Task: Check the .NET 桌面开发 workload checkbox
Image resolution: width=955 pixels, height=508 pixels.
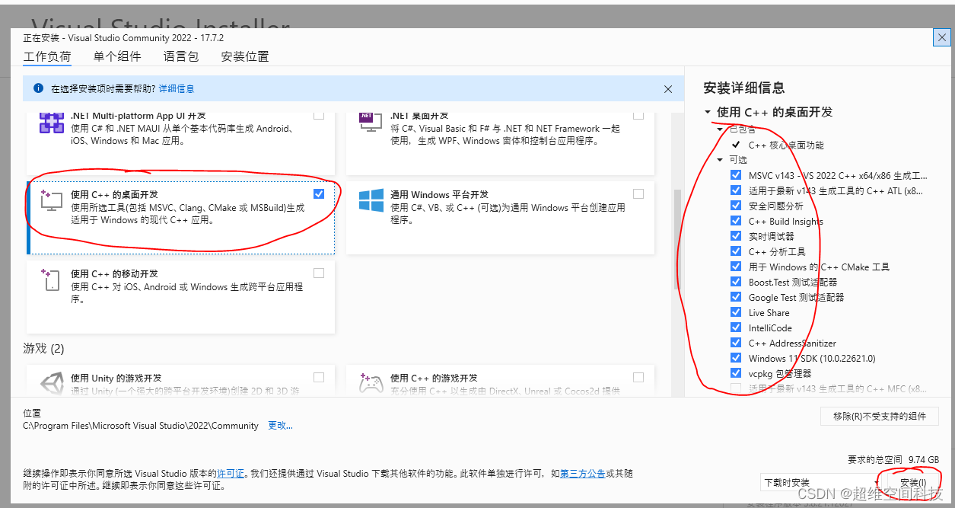Action: click(x=638, y=115)
